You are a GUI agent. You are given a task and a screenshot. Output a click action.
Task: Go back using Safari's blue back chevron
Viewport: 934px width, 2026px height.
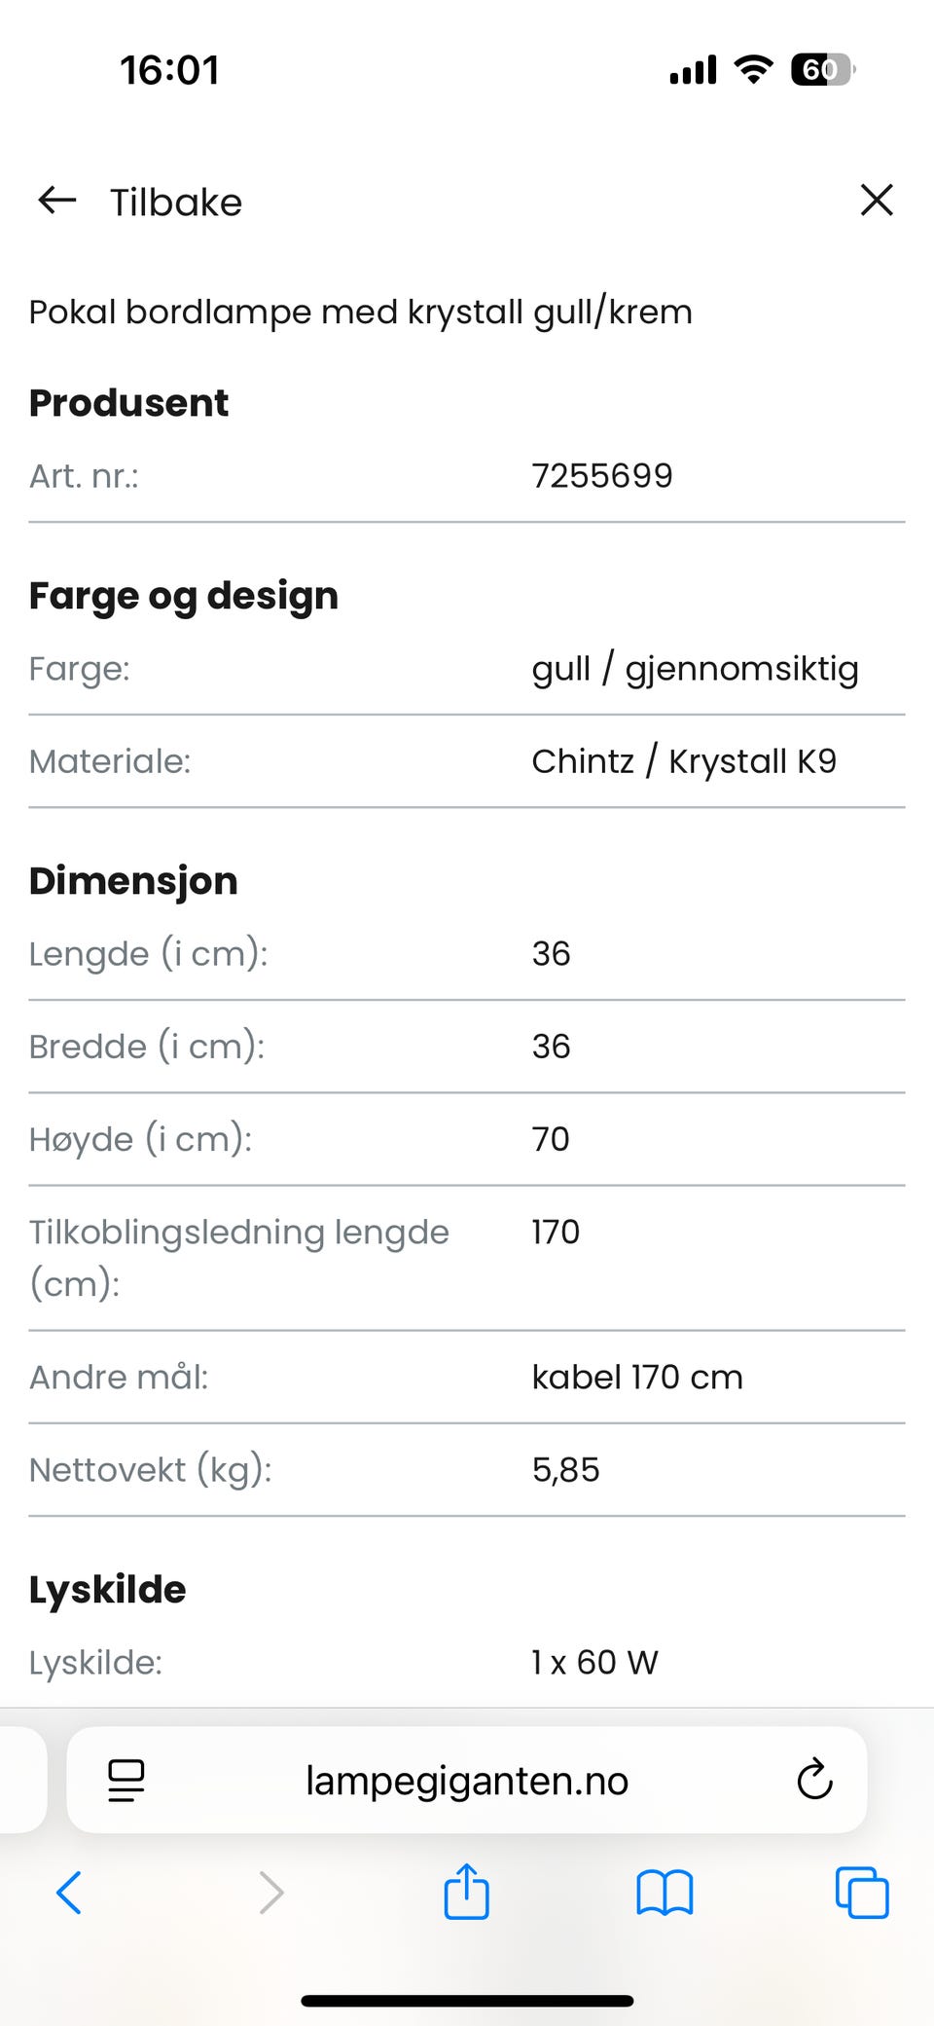[69, 1893]
